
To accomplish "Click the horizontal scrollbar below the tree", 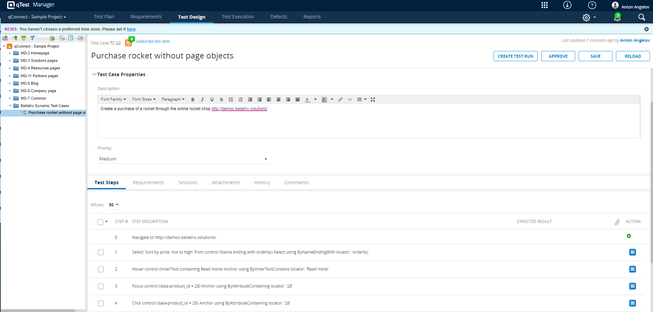I will pos(37,310).
